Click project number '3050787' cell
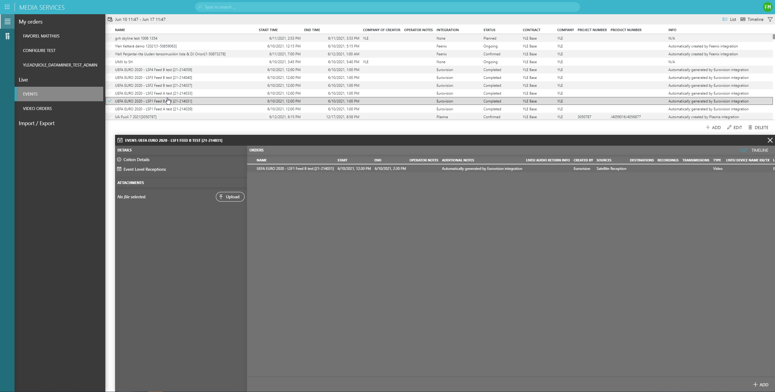This screenshot has height=392, width=775. pos(584,117)
